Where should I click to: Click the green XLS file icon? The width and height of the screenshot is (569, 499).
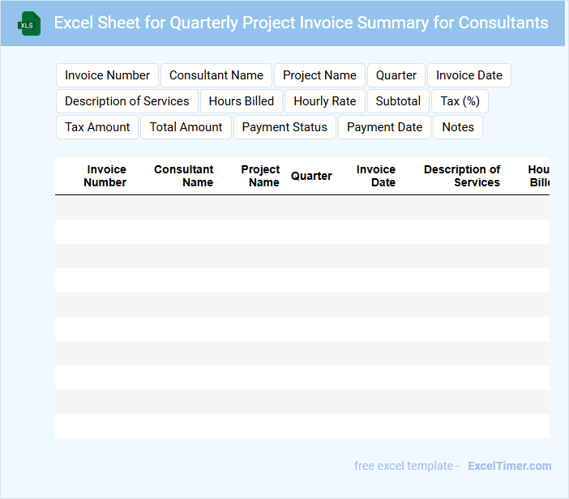29,23
